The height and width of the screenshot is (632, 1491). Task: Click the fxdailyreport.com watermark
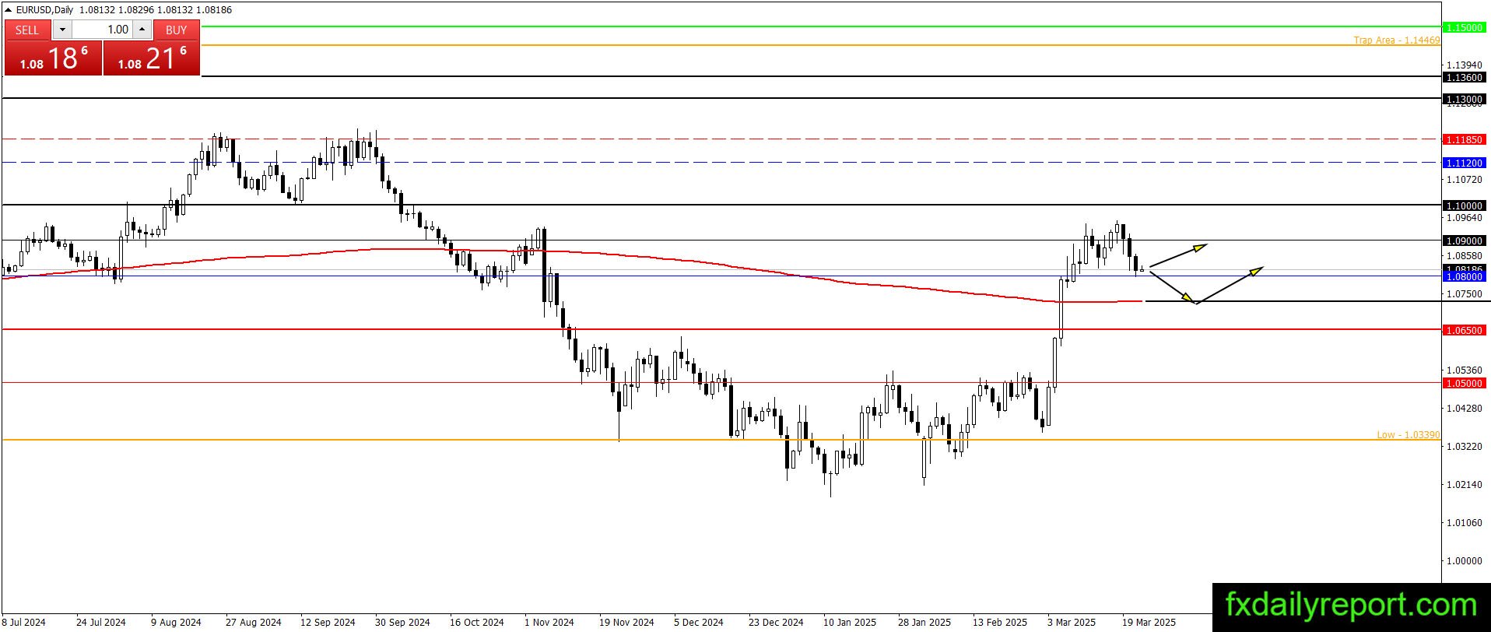pos(1351,606)
